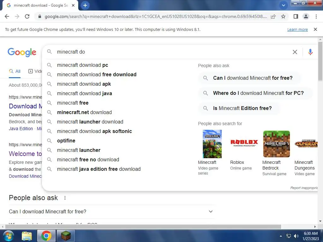This screenshot has height=242, width=323.
Task: Reload the current page
Action: [27, 16]
